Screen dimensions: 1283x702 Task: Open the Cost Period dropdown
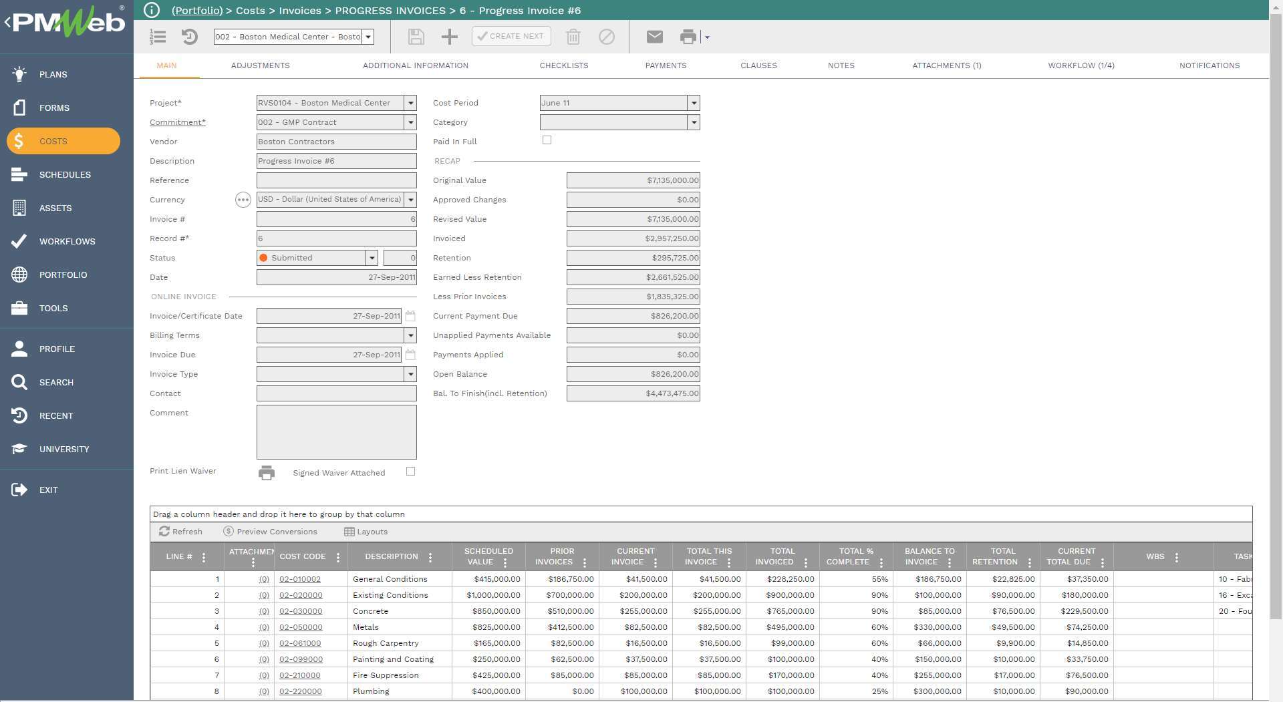coord(694,103)
